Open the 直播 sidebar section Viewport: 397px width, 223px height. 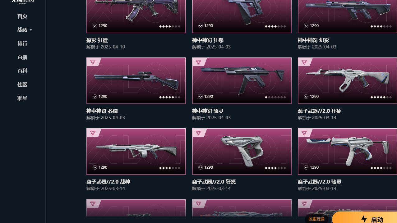tap(22, 57)
